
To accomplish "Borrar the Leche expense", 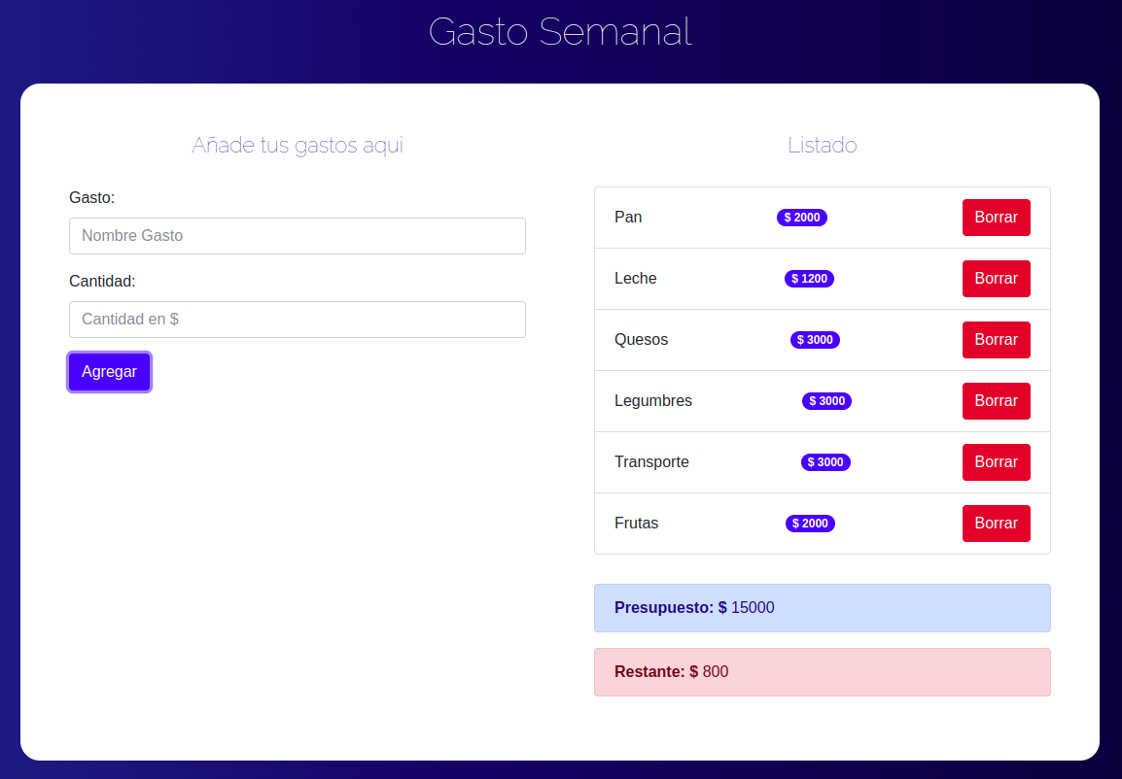I will tap(996, 279).
